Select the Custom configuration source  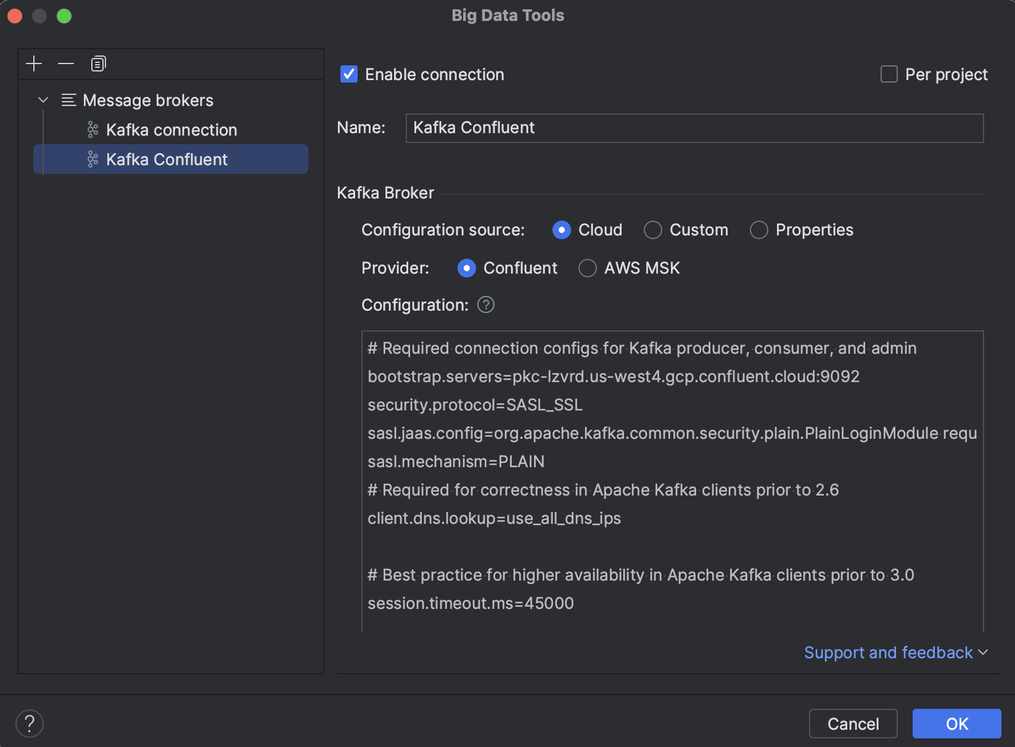click(652, 230)
